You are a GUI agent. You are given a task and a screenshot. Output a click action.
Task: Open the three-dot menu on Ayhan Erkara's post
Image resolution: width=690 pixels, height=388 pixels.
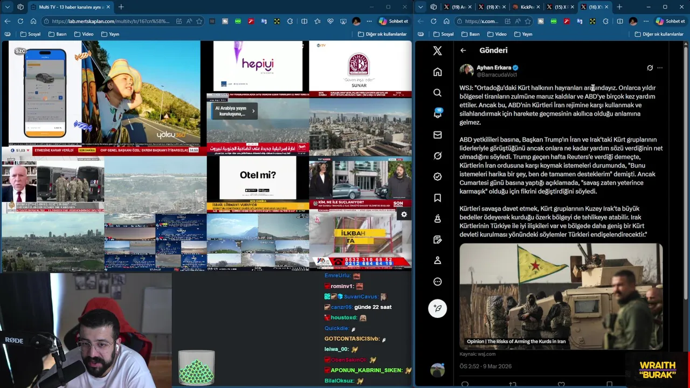click(x=660, y=68)
